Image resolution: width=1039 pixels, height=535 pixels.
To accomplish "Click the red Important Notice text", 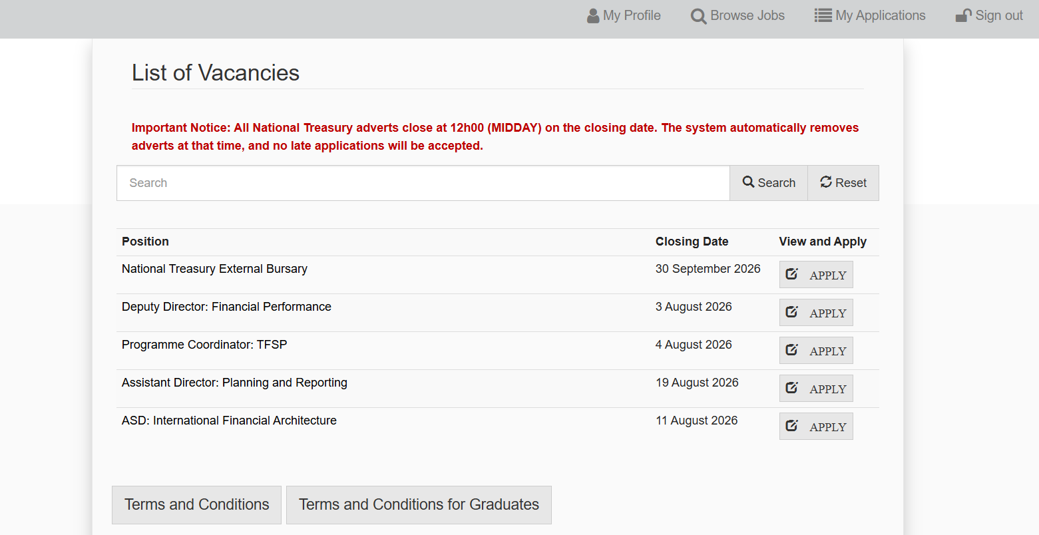I will click(495, 136).
